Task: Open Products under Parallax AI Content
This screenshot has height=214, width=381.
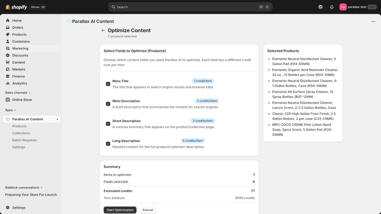Action: pyautogui.click(x=19, y=126)
